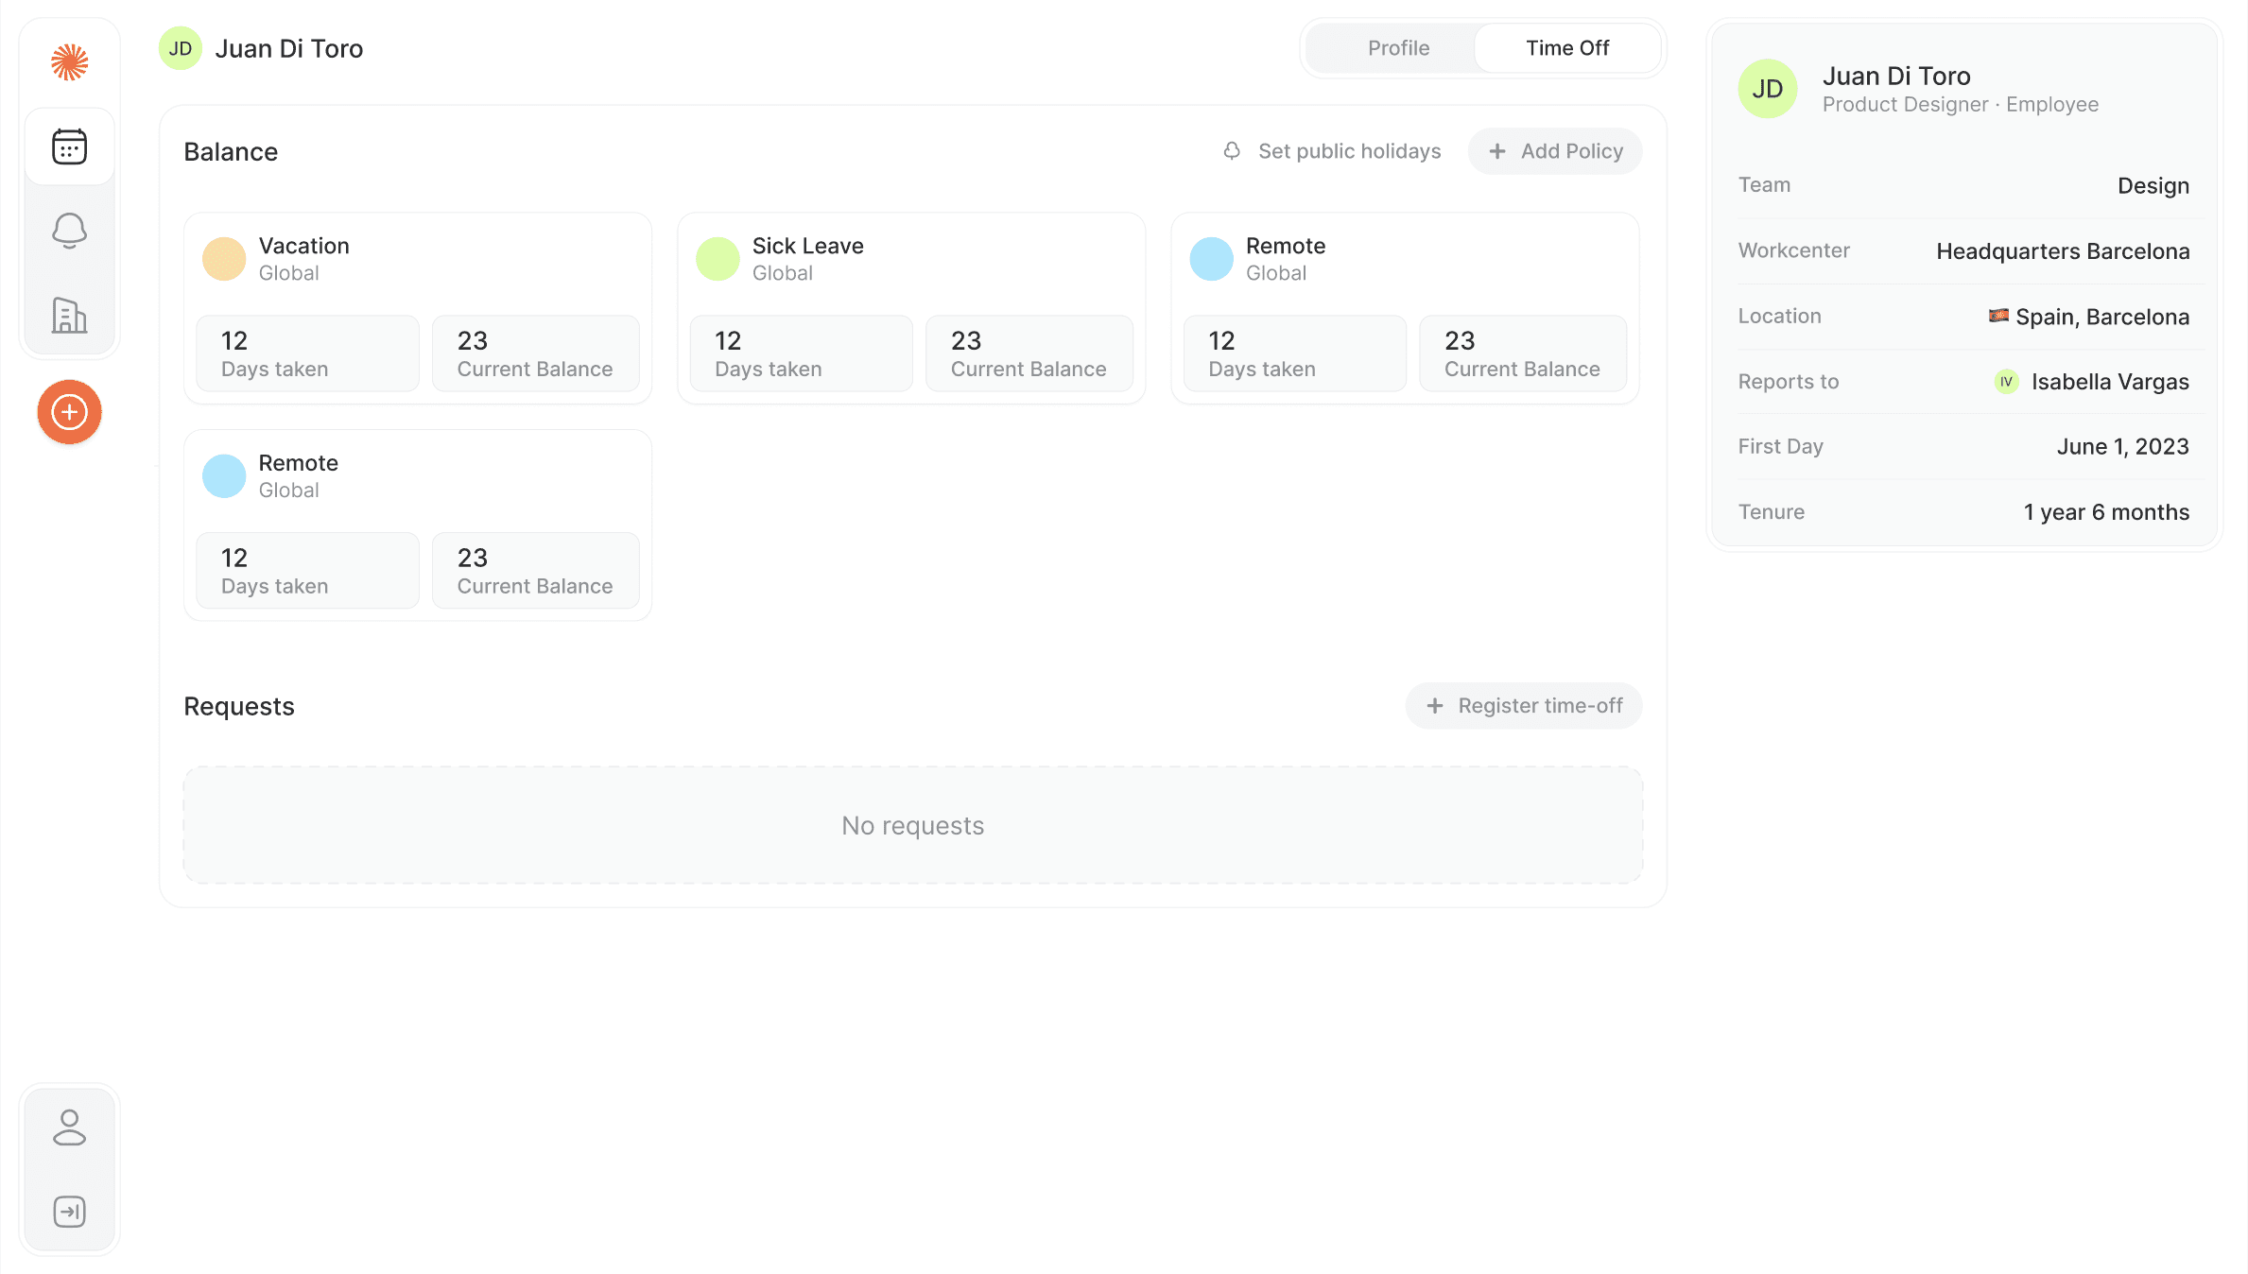The width and height of the screenshot is (2248, 1274).
Task: Click the Vacation policy yellow color circle
Action: [x=224, y=259]
